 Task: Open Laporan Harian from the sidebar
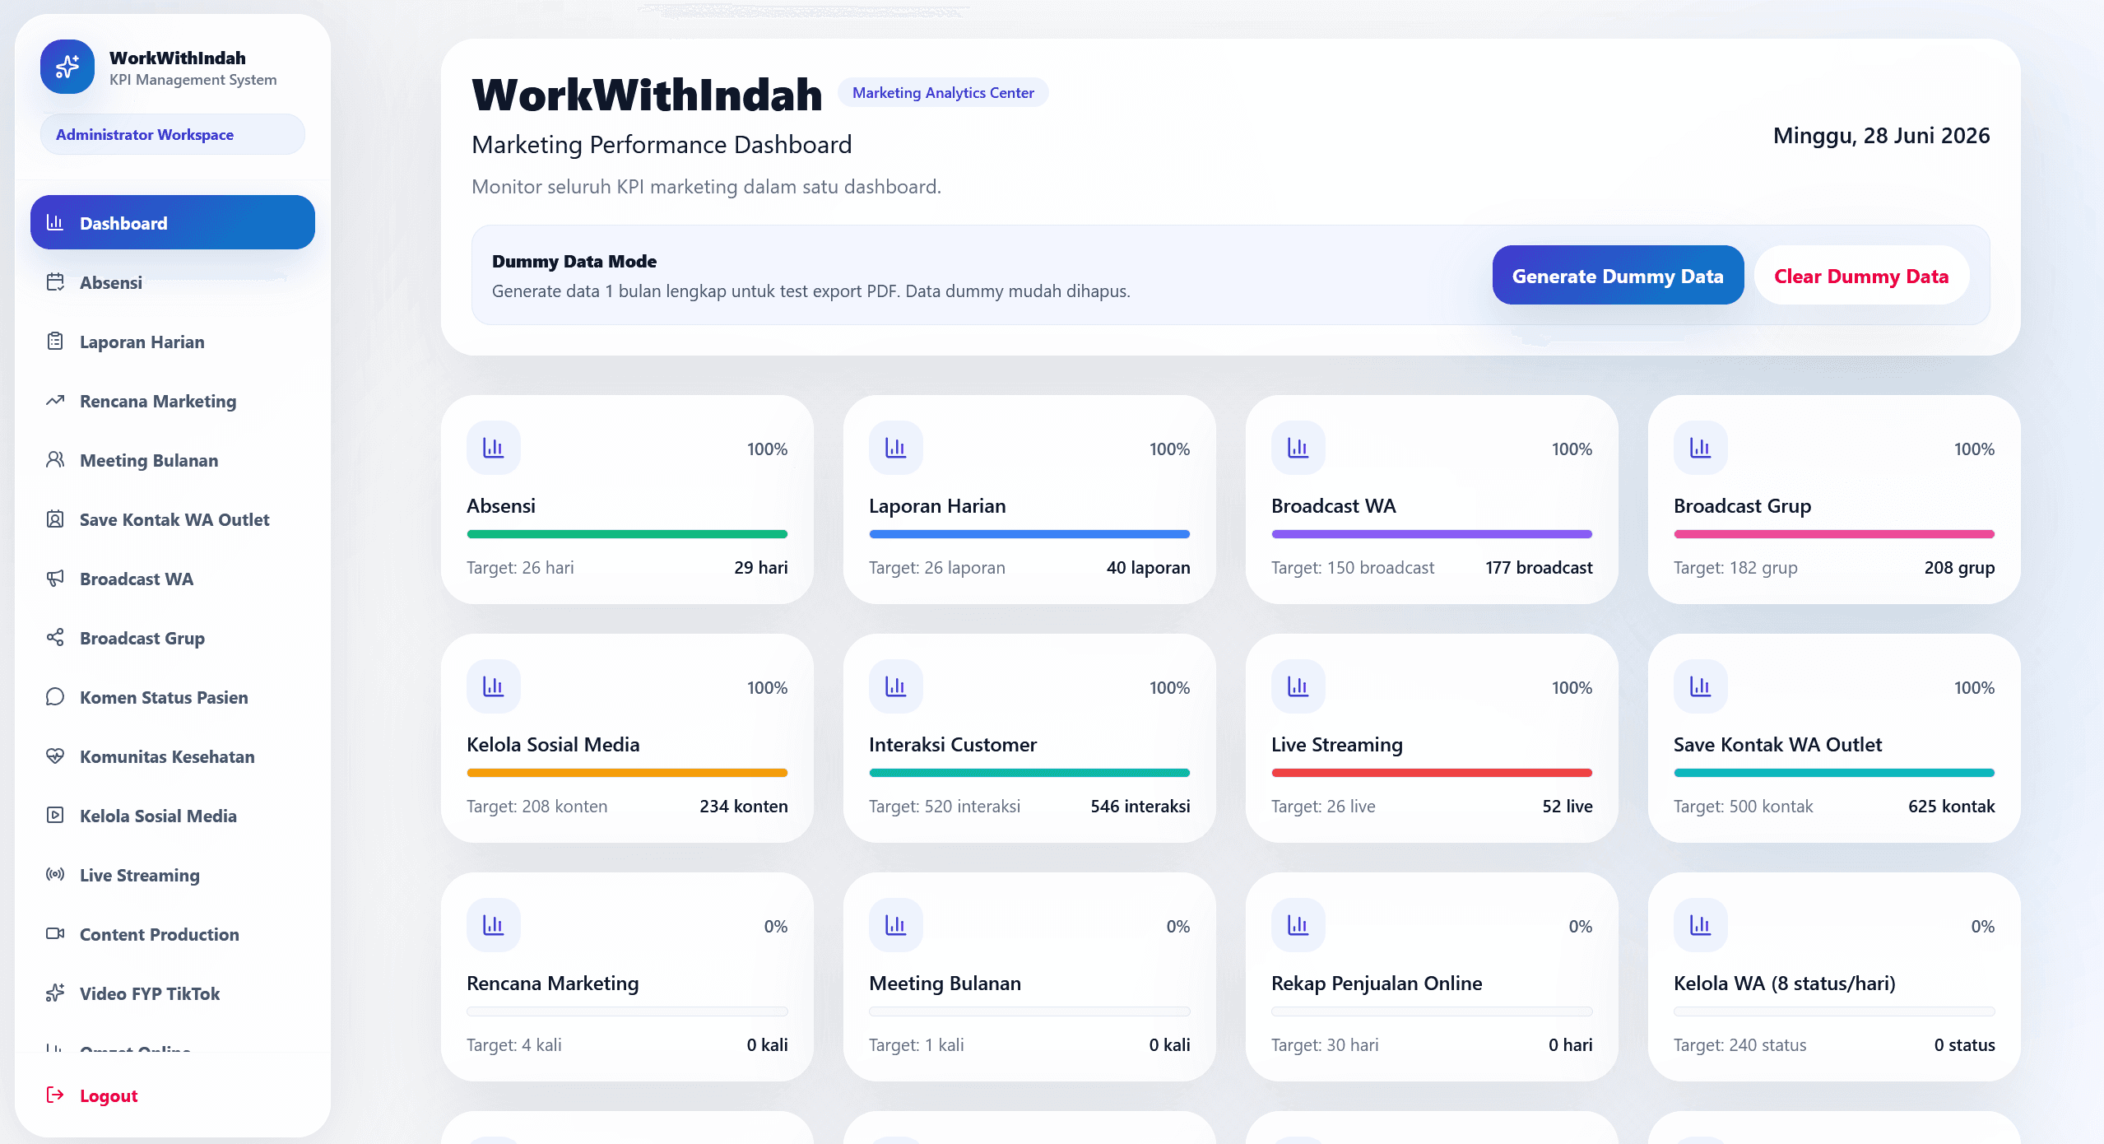[x=173, y=342]
